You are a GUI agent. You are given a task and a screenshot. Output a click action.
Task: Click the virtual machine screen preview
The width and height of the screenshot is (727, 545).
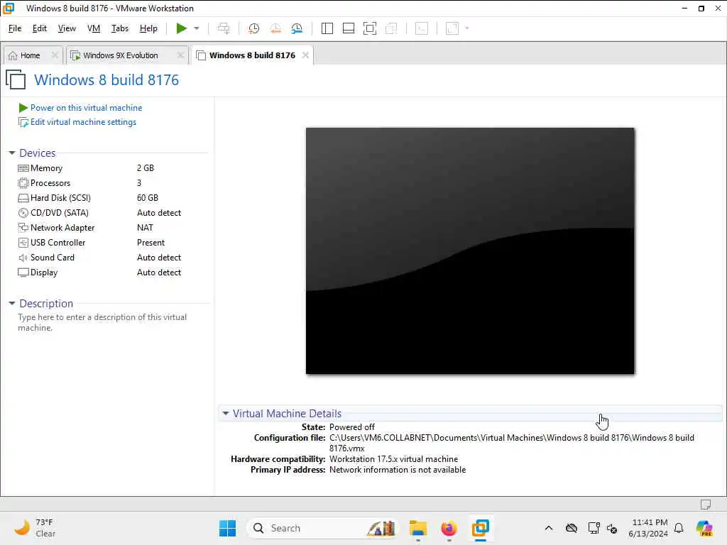click(470, 251)
